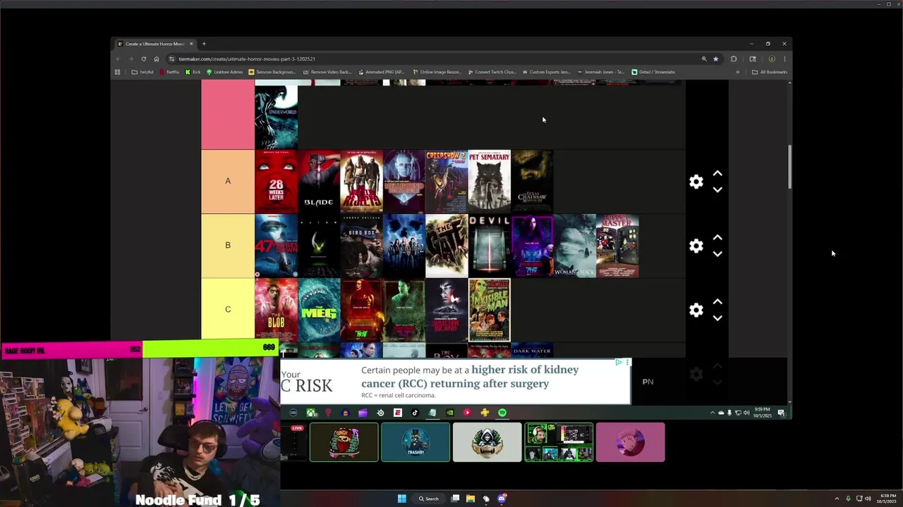Select the Creepshow 2 poster

447,182
